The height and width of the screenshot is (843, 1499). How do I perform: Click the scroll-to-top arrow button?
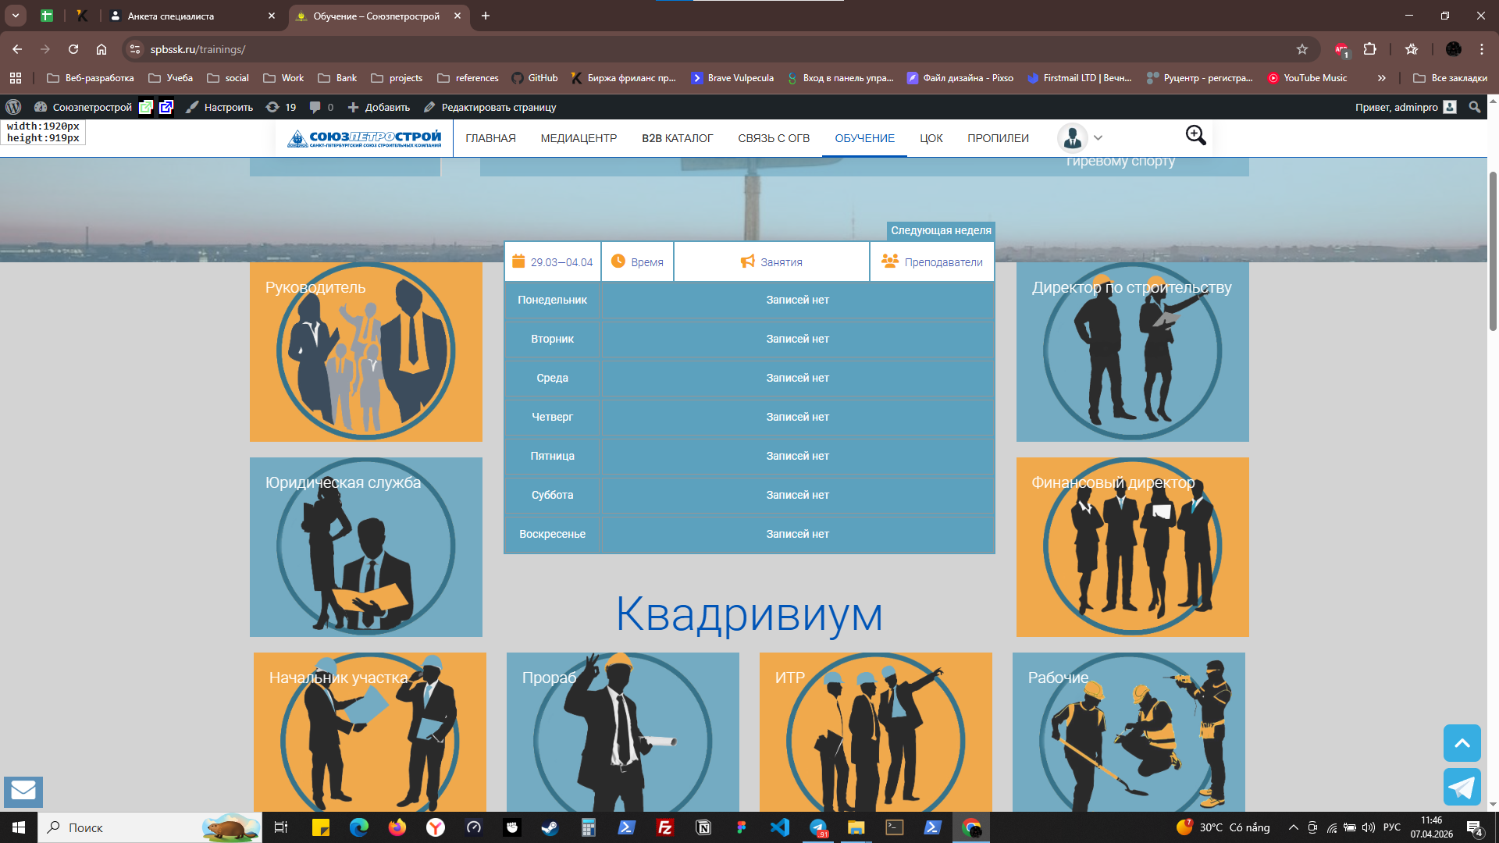(x=1462, y=743)
